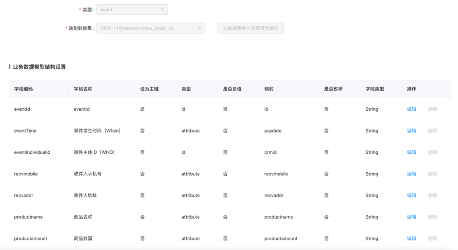Screen dimensions: 458x250
Task: Open the 映射数据集 dropdown
Action: tap(151, 28)
